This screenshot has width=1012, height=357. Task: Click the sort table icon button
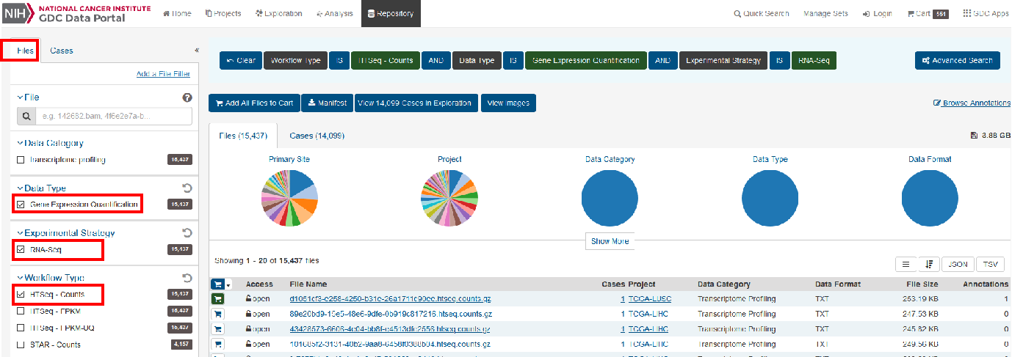[929, 265]
